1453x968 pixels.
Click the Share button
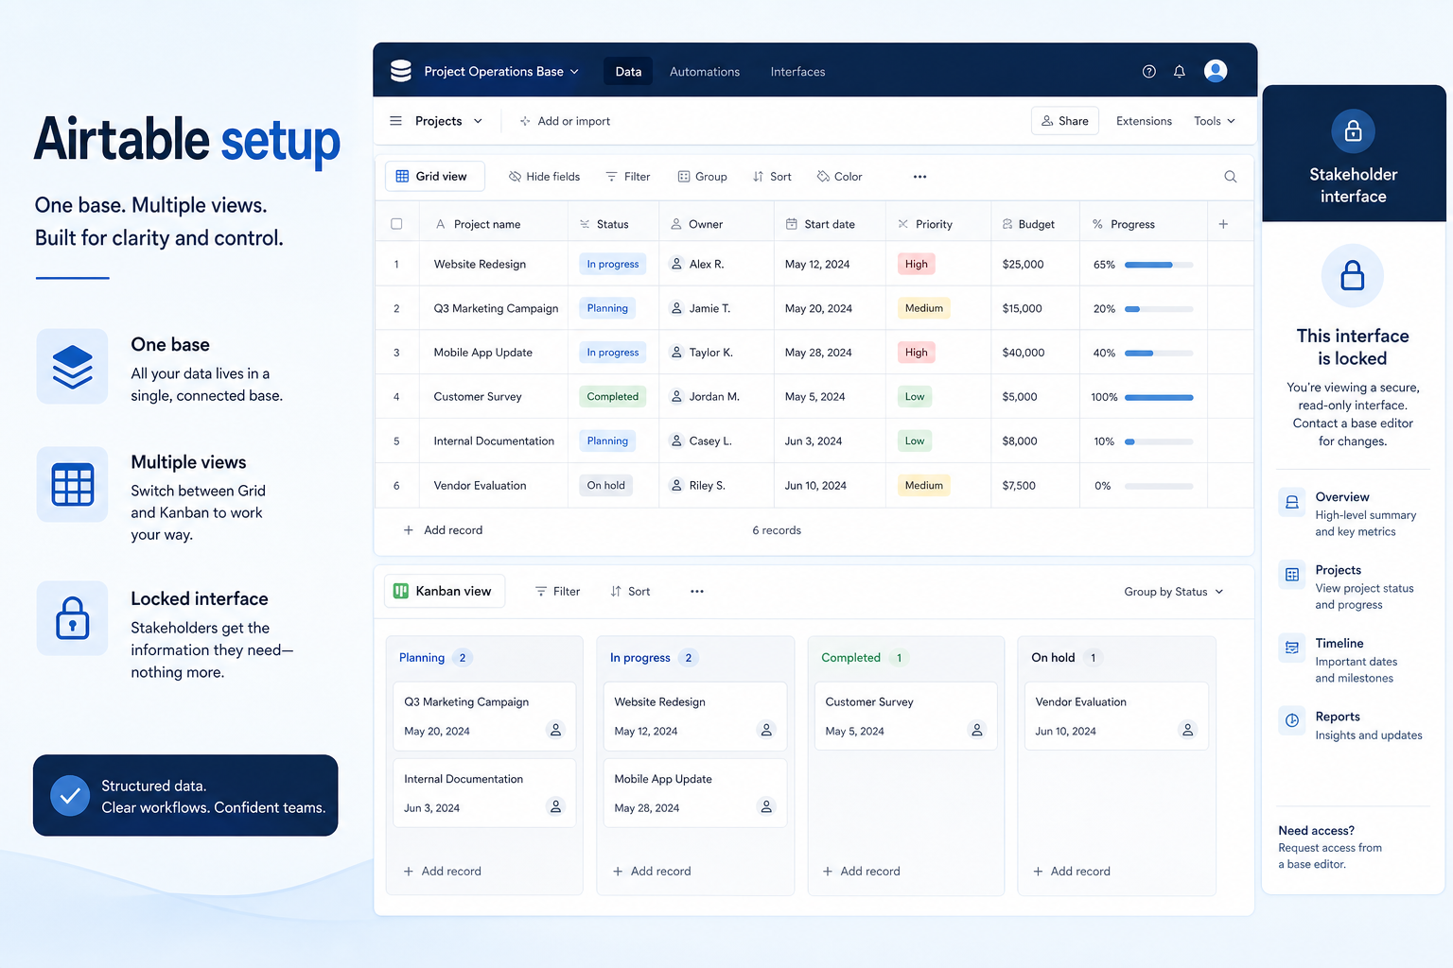pos(1065,121)
